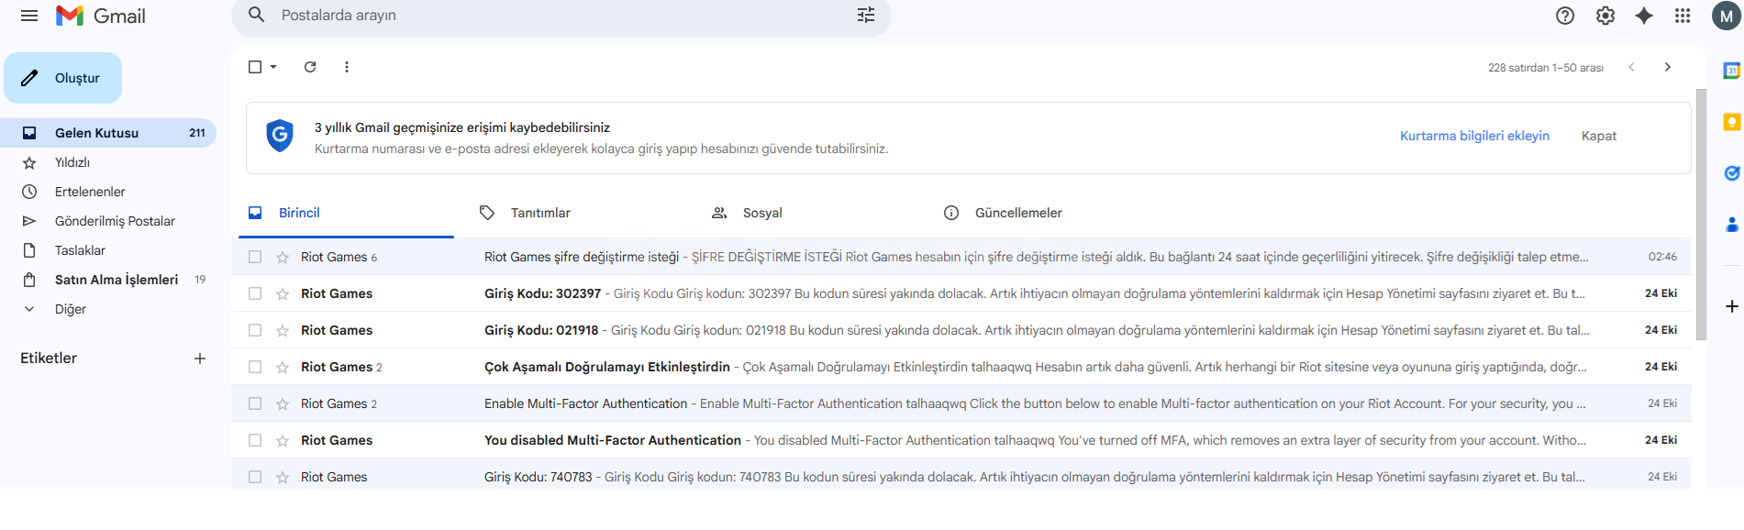
Task: Open the three-dot more options menu
Action: [x=346, y=67]
